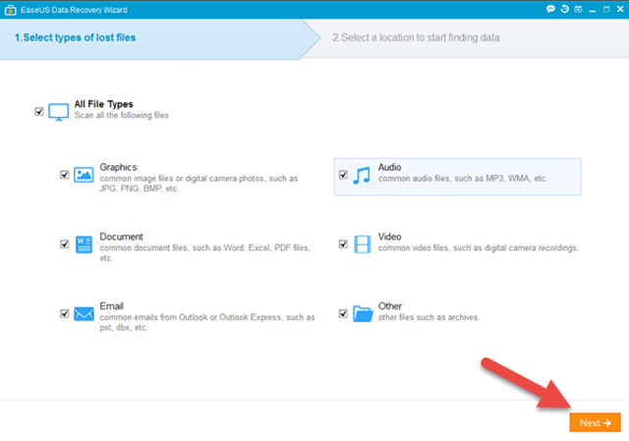Click the All File Types monitor icon
This screenshot has height=441, width=629.
click(59, 112)
